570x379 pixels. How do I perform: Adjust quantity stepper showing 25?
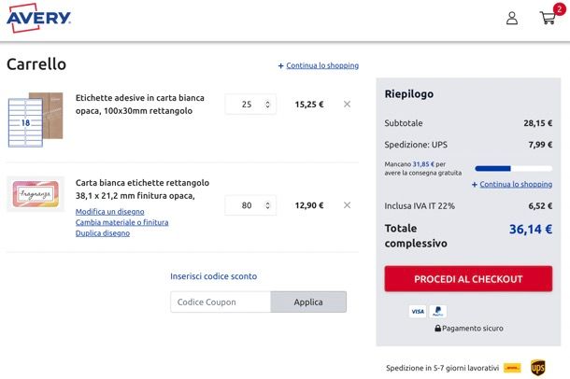267,105
